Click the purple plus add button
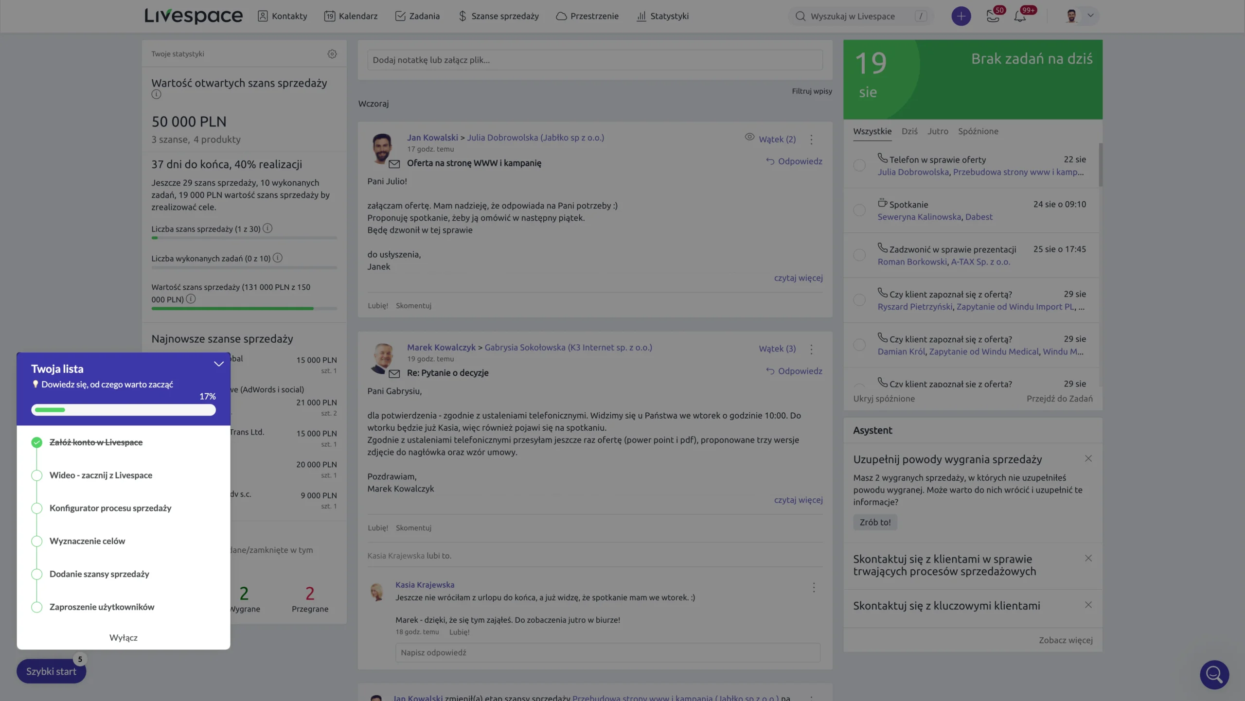Screen dimensions: 1245x701 point(961,16)
